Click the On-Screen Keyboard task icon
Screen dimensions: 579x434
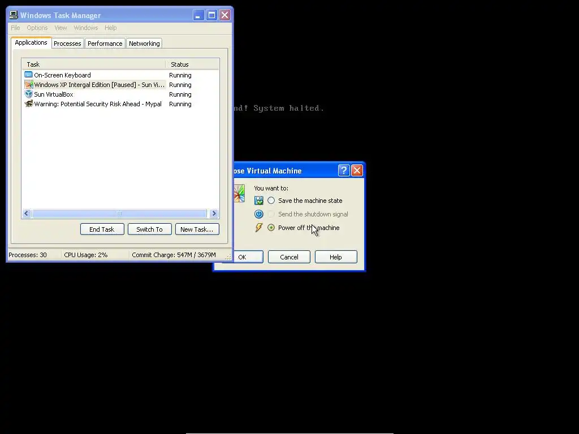click(x=28, y=75)
